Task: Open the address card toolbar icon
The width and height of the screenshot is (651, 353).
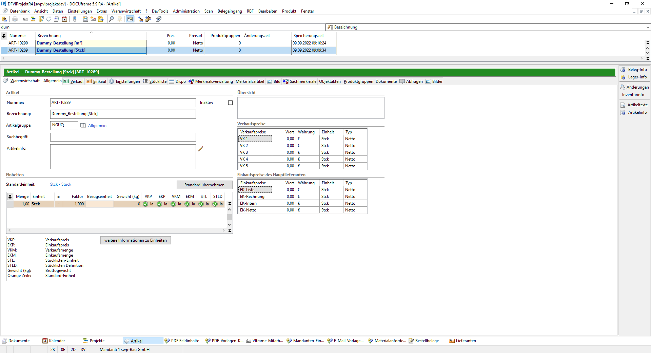Action: (x=25, y=19)
